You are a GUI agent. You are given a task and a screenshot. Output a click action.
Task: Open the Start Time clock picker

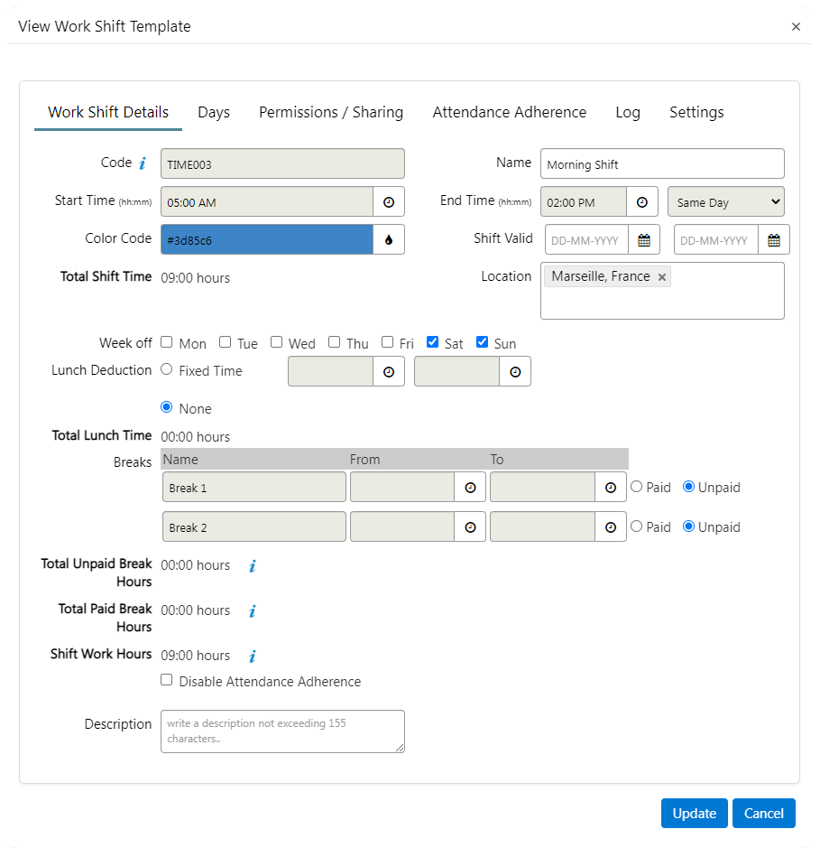tap(389, 202)
